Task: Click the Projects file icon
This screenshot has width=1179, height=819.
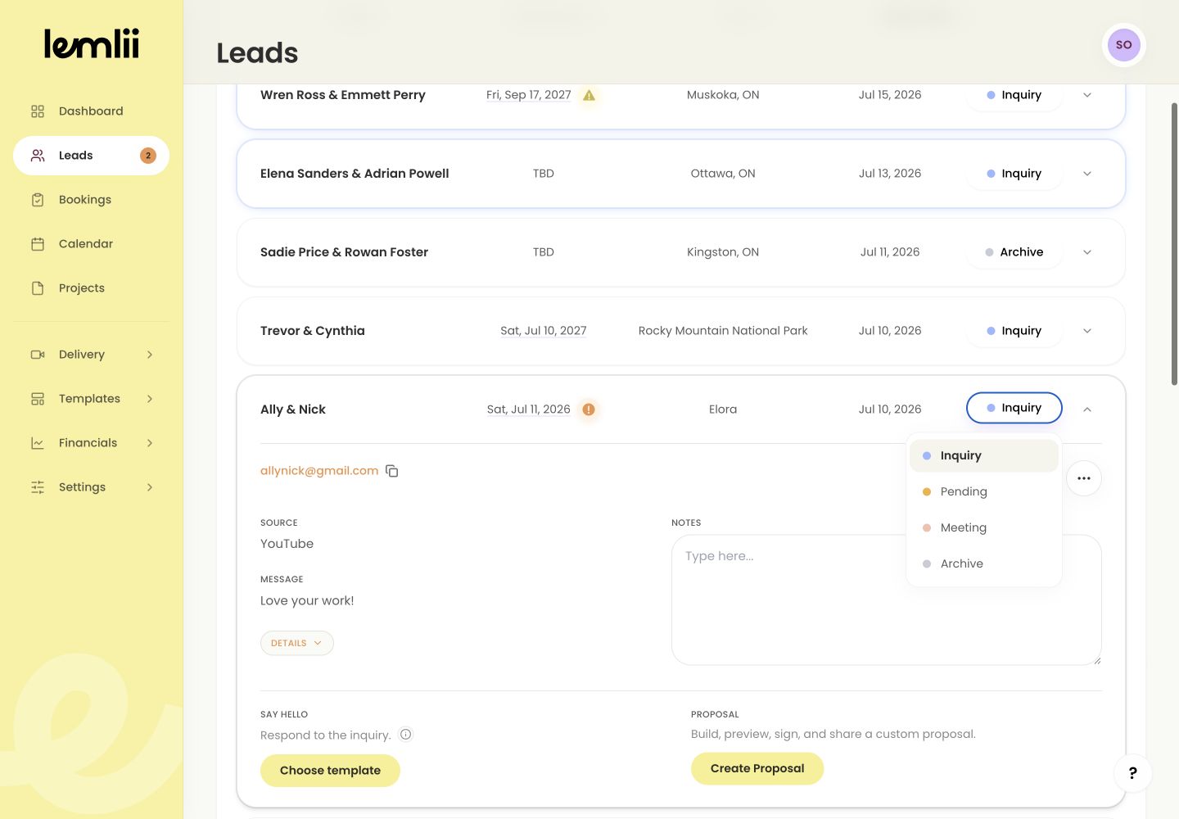Action: (x=38, y=288)
